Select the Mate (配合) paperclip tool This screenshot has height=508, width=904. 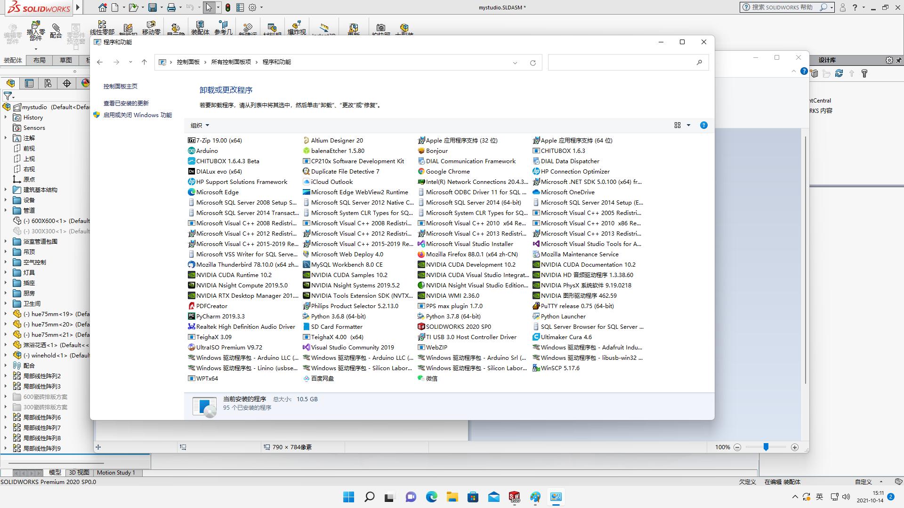coord(56,31)
